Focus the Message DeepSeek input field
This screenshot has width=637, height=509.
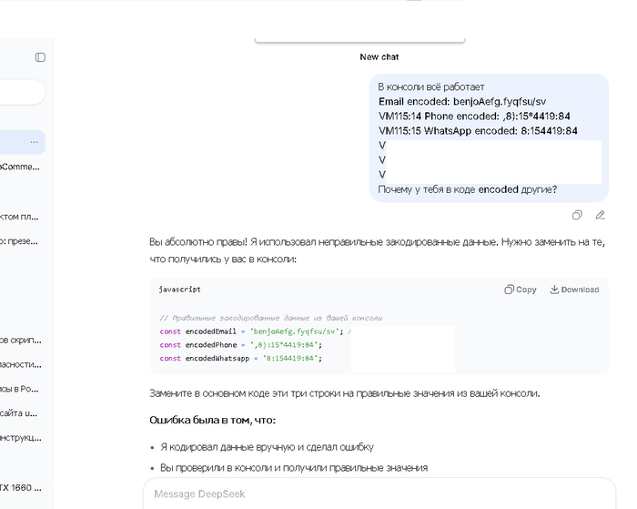(x=364, y=494)
